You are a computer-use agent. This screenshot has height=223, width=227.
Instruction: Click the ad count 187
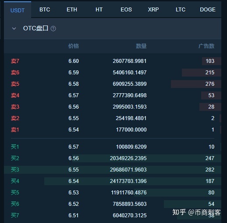[x=210, y=181]
